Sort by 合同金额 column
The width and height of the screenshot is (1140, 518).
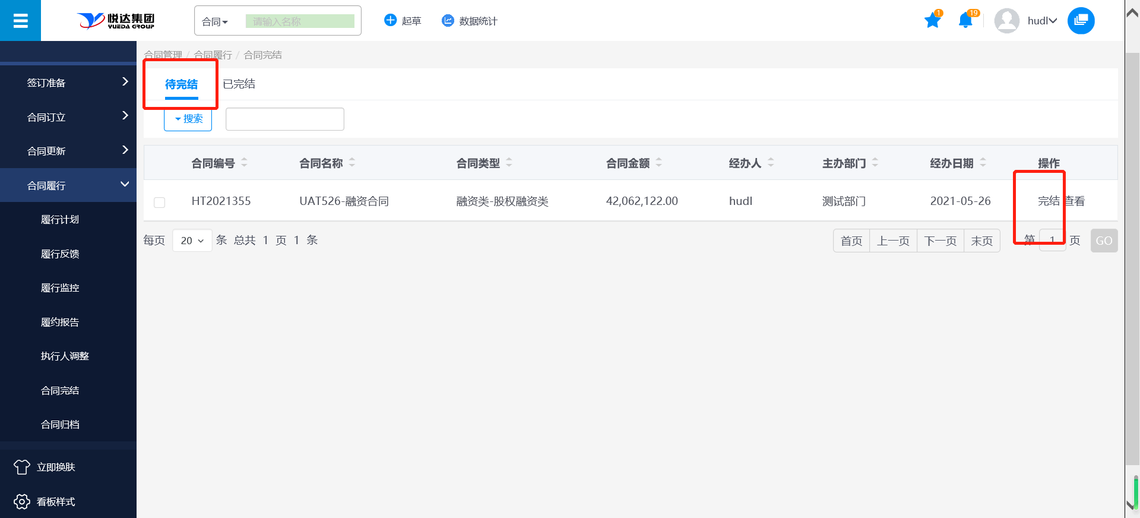pos(658,163)
